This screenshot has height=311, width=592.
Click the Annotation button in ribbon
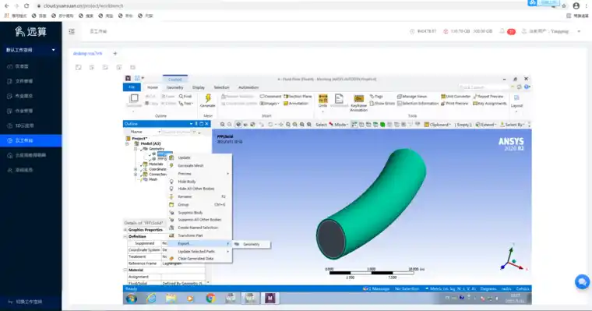(x=296, y=103)
